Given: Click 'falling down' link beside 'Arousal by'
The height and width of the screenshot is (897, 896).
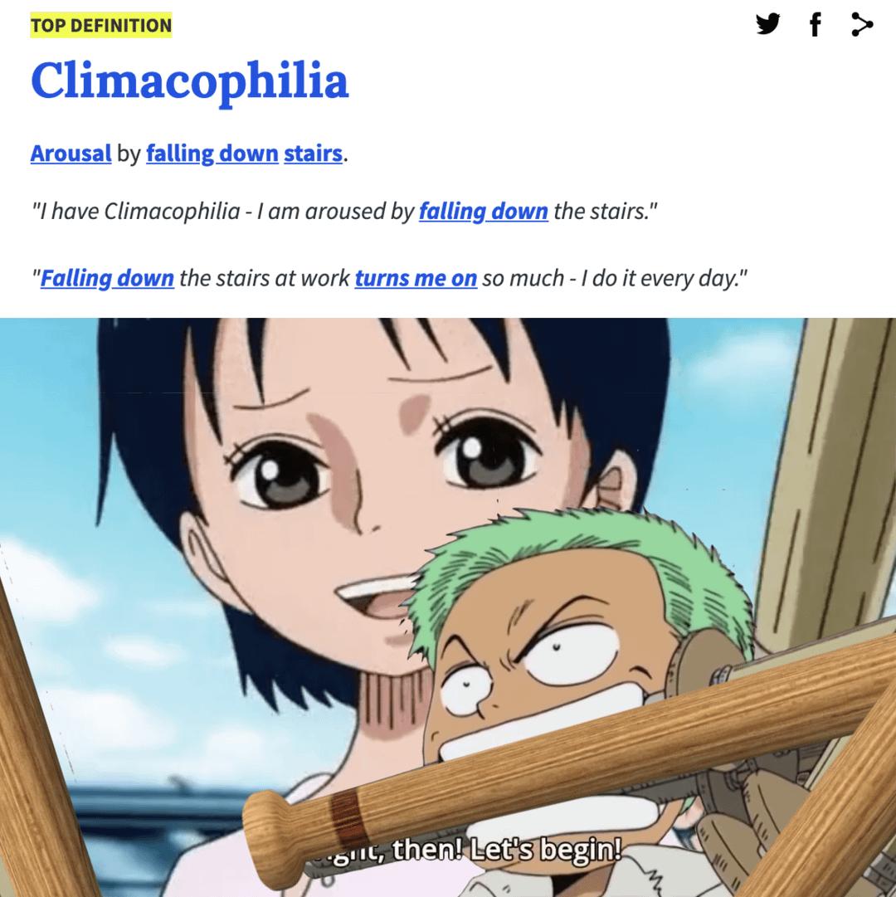Looking at the screenshot, I should pyautogui.click(x=212, y=154).
